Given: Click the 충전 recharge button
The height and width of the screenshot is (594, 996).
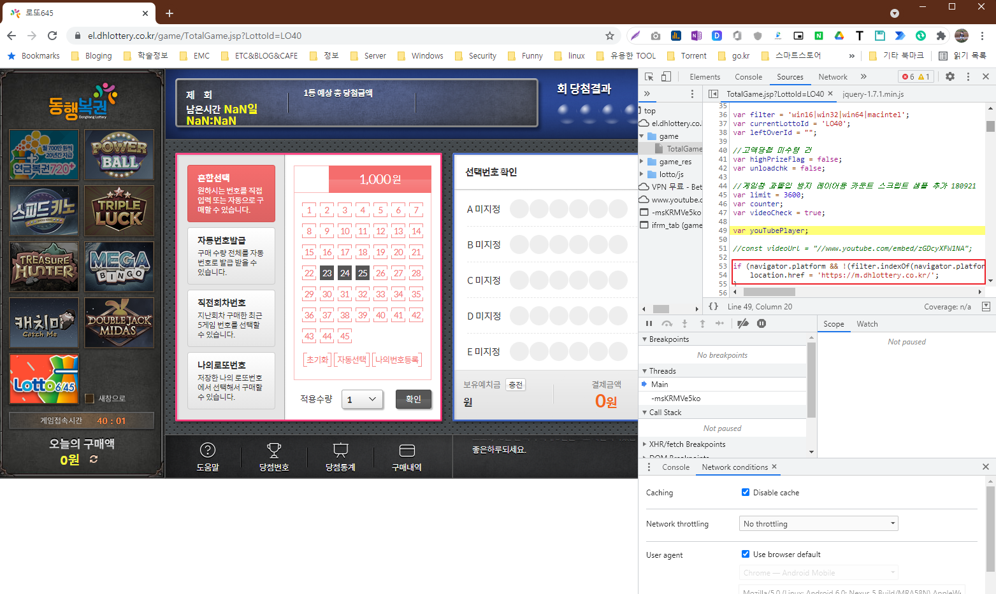Looking at the screenshot, I should [x=516, y=385].
